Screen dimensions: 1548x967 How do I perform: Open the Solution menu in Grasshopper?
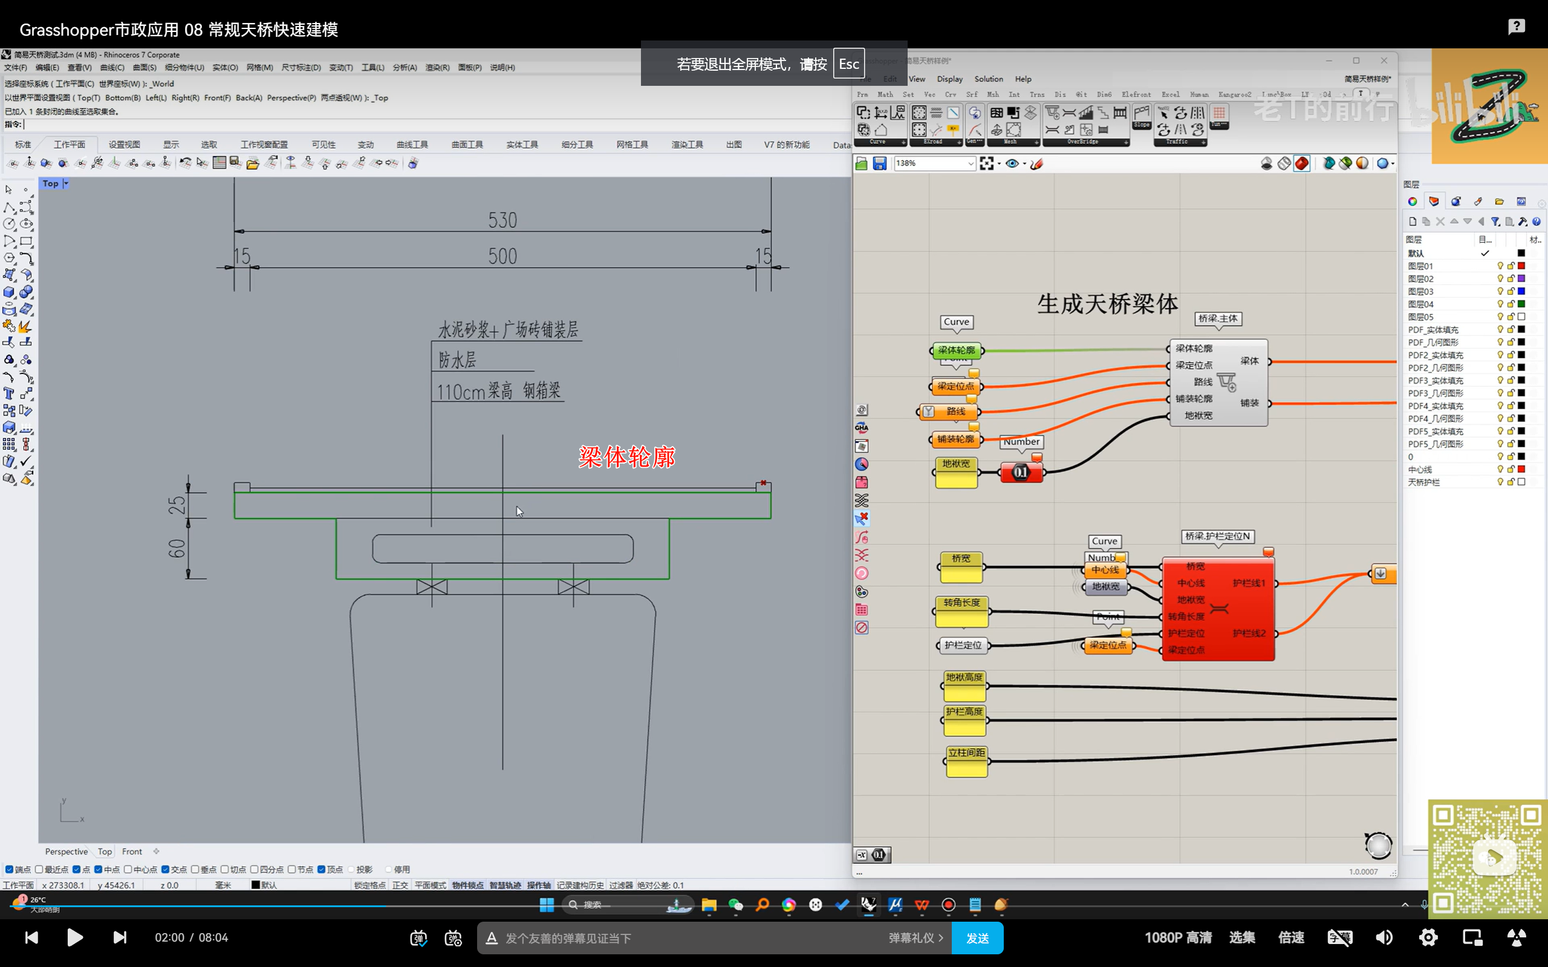coord(988,79)
